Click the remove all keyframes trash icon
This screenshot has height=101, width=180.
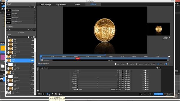137,64
